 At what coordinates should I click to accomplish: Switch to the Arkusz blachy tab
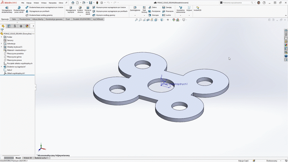(x=38, y=19)
